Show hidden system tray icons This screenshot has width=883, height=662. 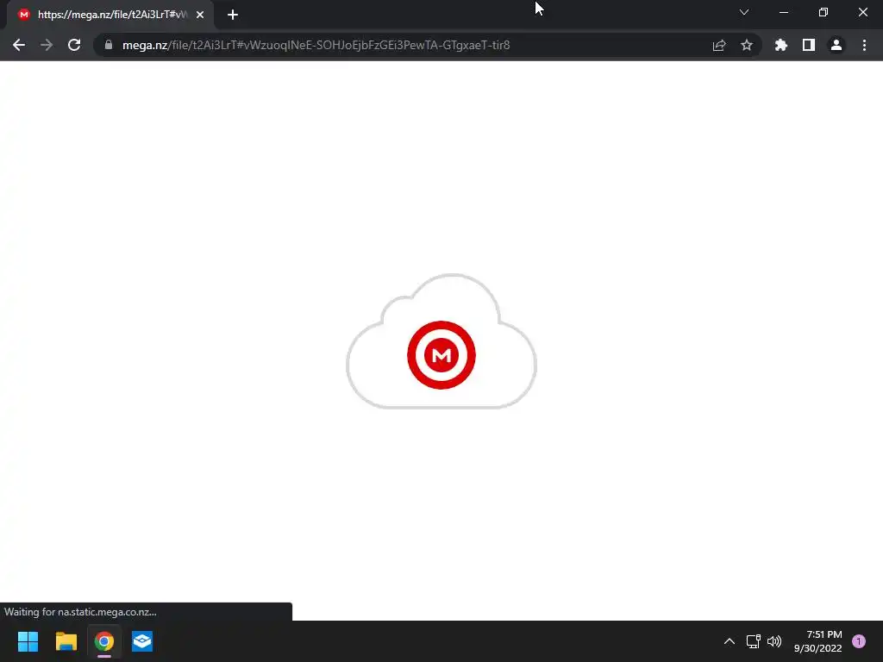730,641
